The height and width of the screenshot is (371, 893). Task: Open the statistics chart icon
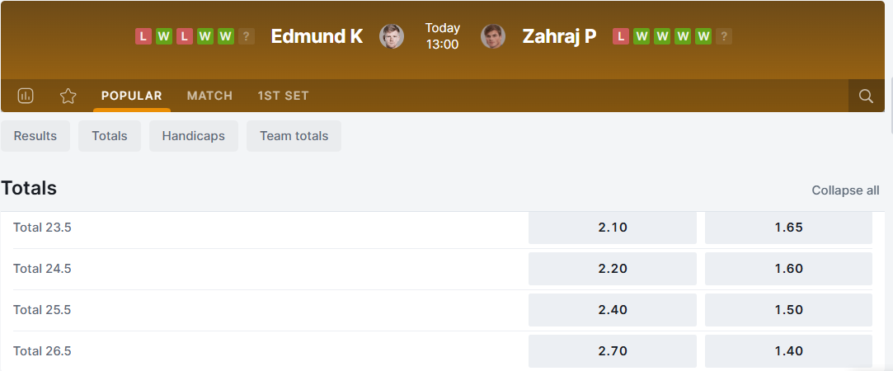tap(26, 96)
